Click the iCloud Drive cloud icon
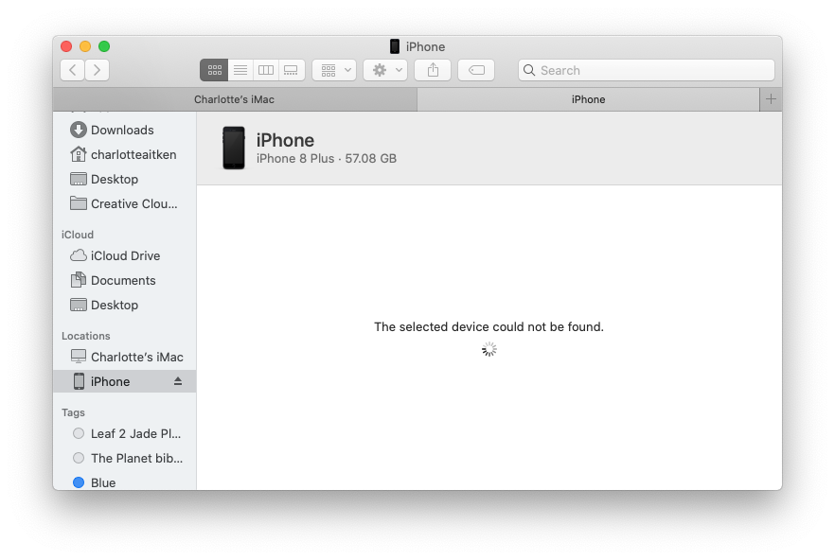The width and height of the screenshot is (835, 560). [x=79, y=255]
